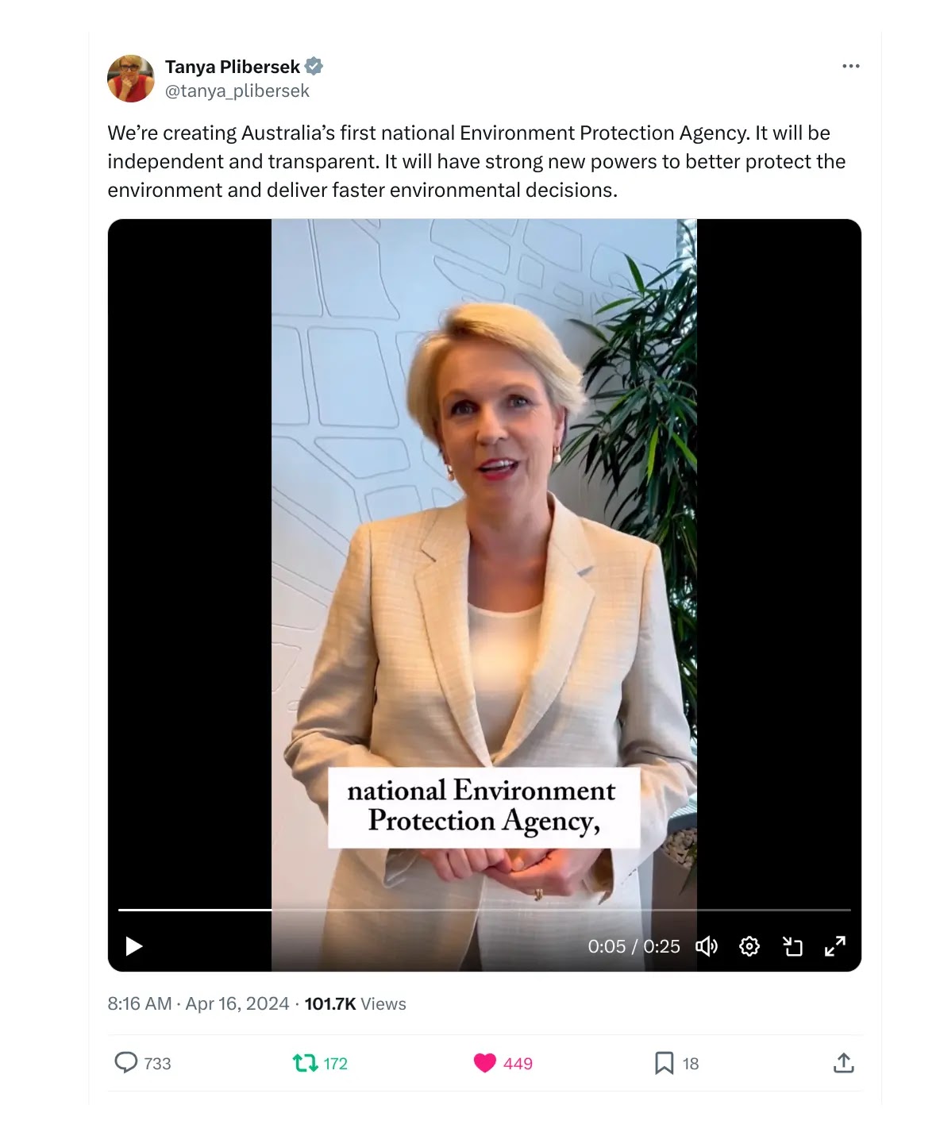This screenshot has width=940, height=1136.
Task: Open Tanya Plibersek's profile avatar
Action: 130,78
